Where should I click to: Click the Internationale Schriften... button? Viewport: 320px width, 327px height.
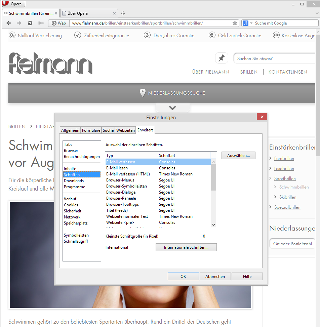click(x=186, y=247)
